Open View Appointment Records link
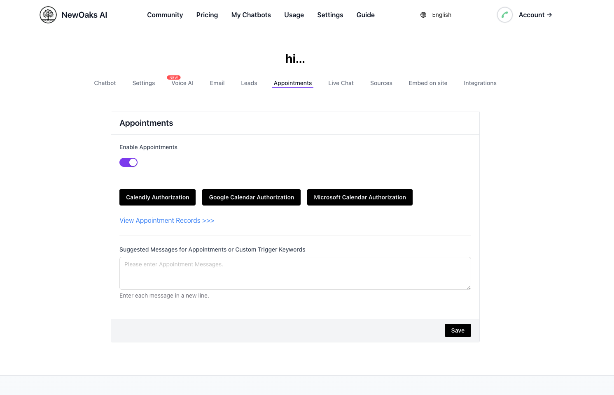614x395 pixels. tap(167, 220)
